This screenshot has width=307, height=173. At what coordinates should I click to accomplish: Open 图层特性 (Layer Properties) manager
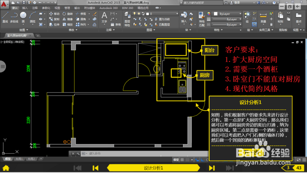click(127, 19)
